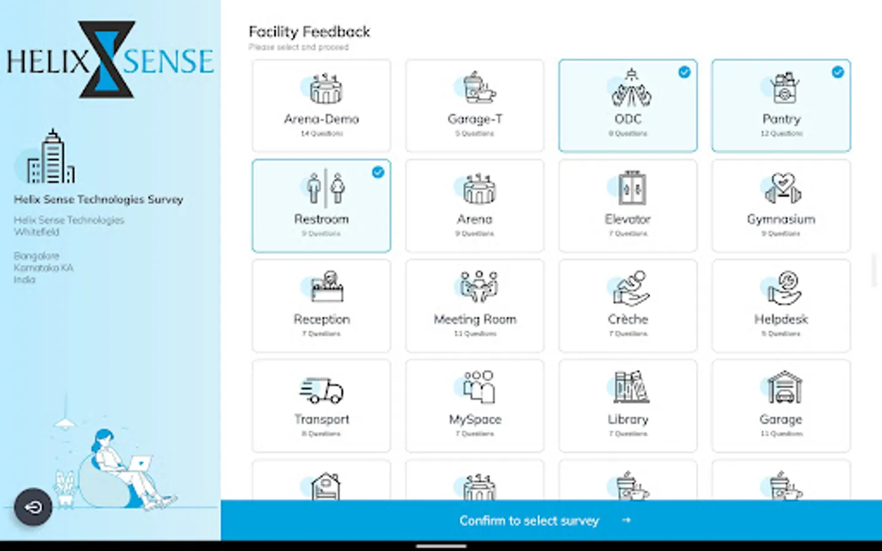Select the Elevator facility tile
Viewport: 882px width, 551px height.
coord(628,206)
